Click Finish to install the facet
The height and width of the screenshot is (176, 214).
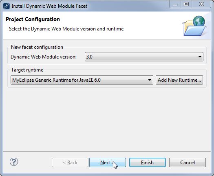pos(148,163)
